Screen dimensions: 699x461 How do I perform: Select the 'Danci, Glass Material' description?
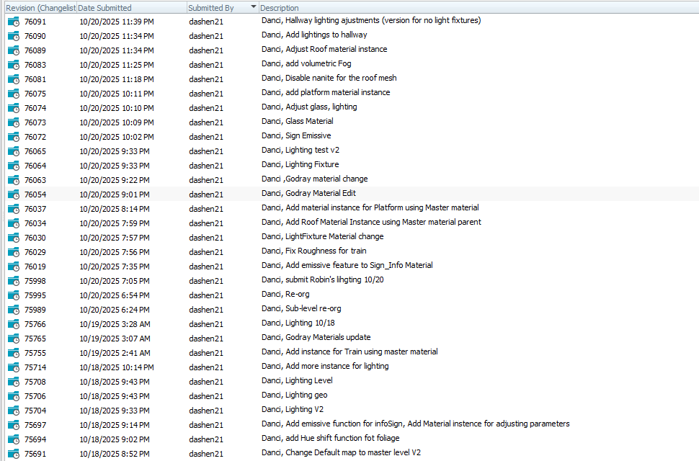tap(297, 122)
